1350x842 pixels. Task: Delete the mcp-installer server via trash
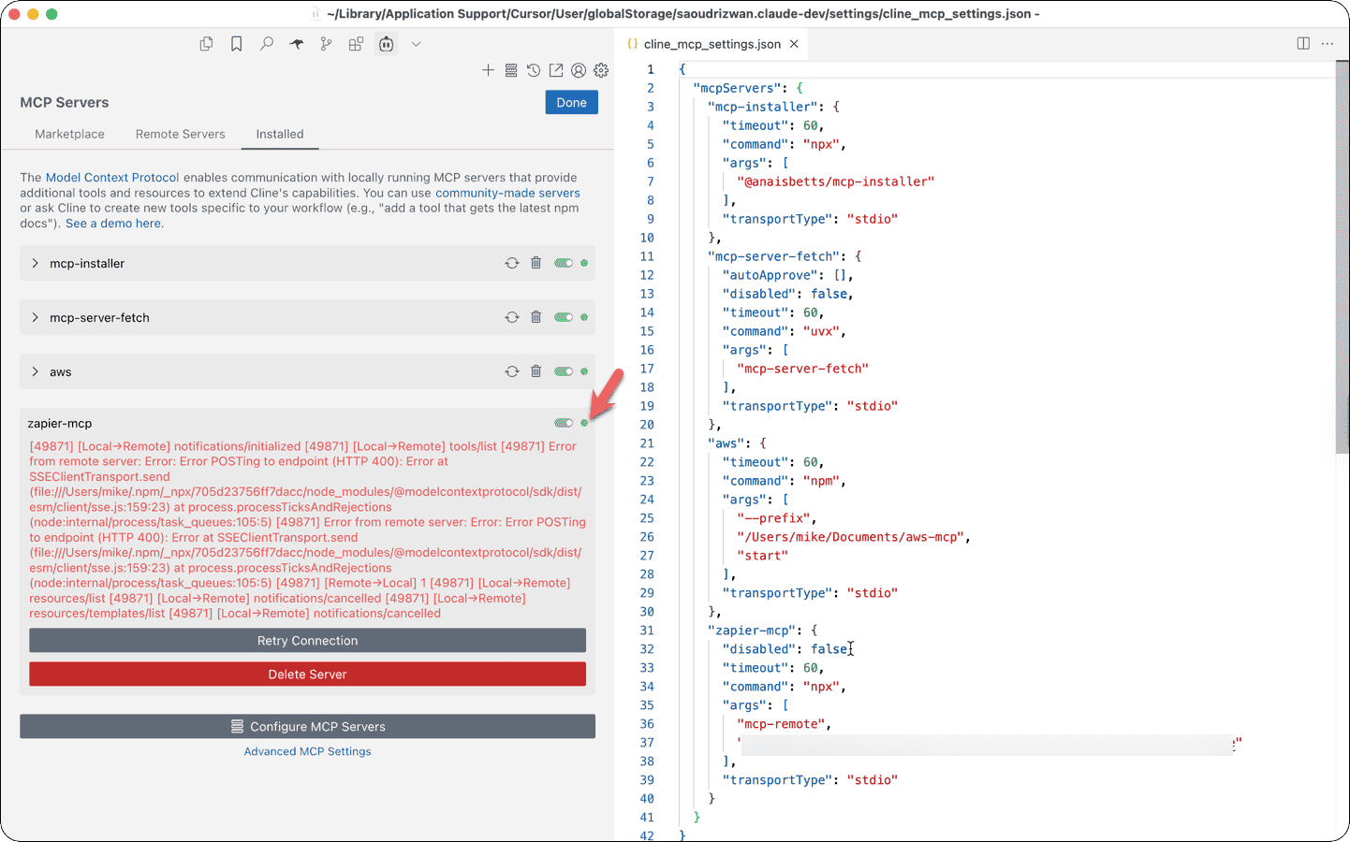536,263
